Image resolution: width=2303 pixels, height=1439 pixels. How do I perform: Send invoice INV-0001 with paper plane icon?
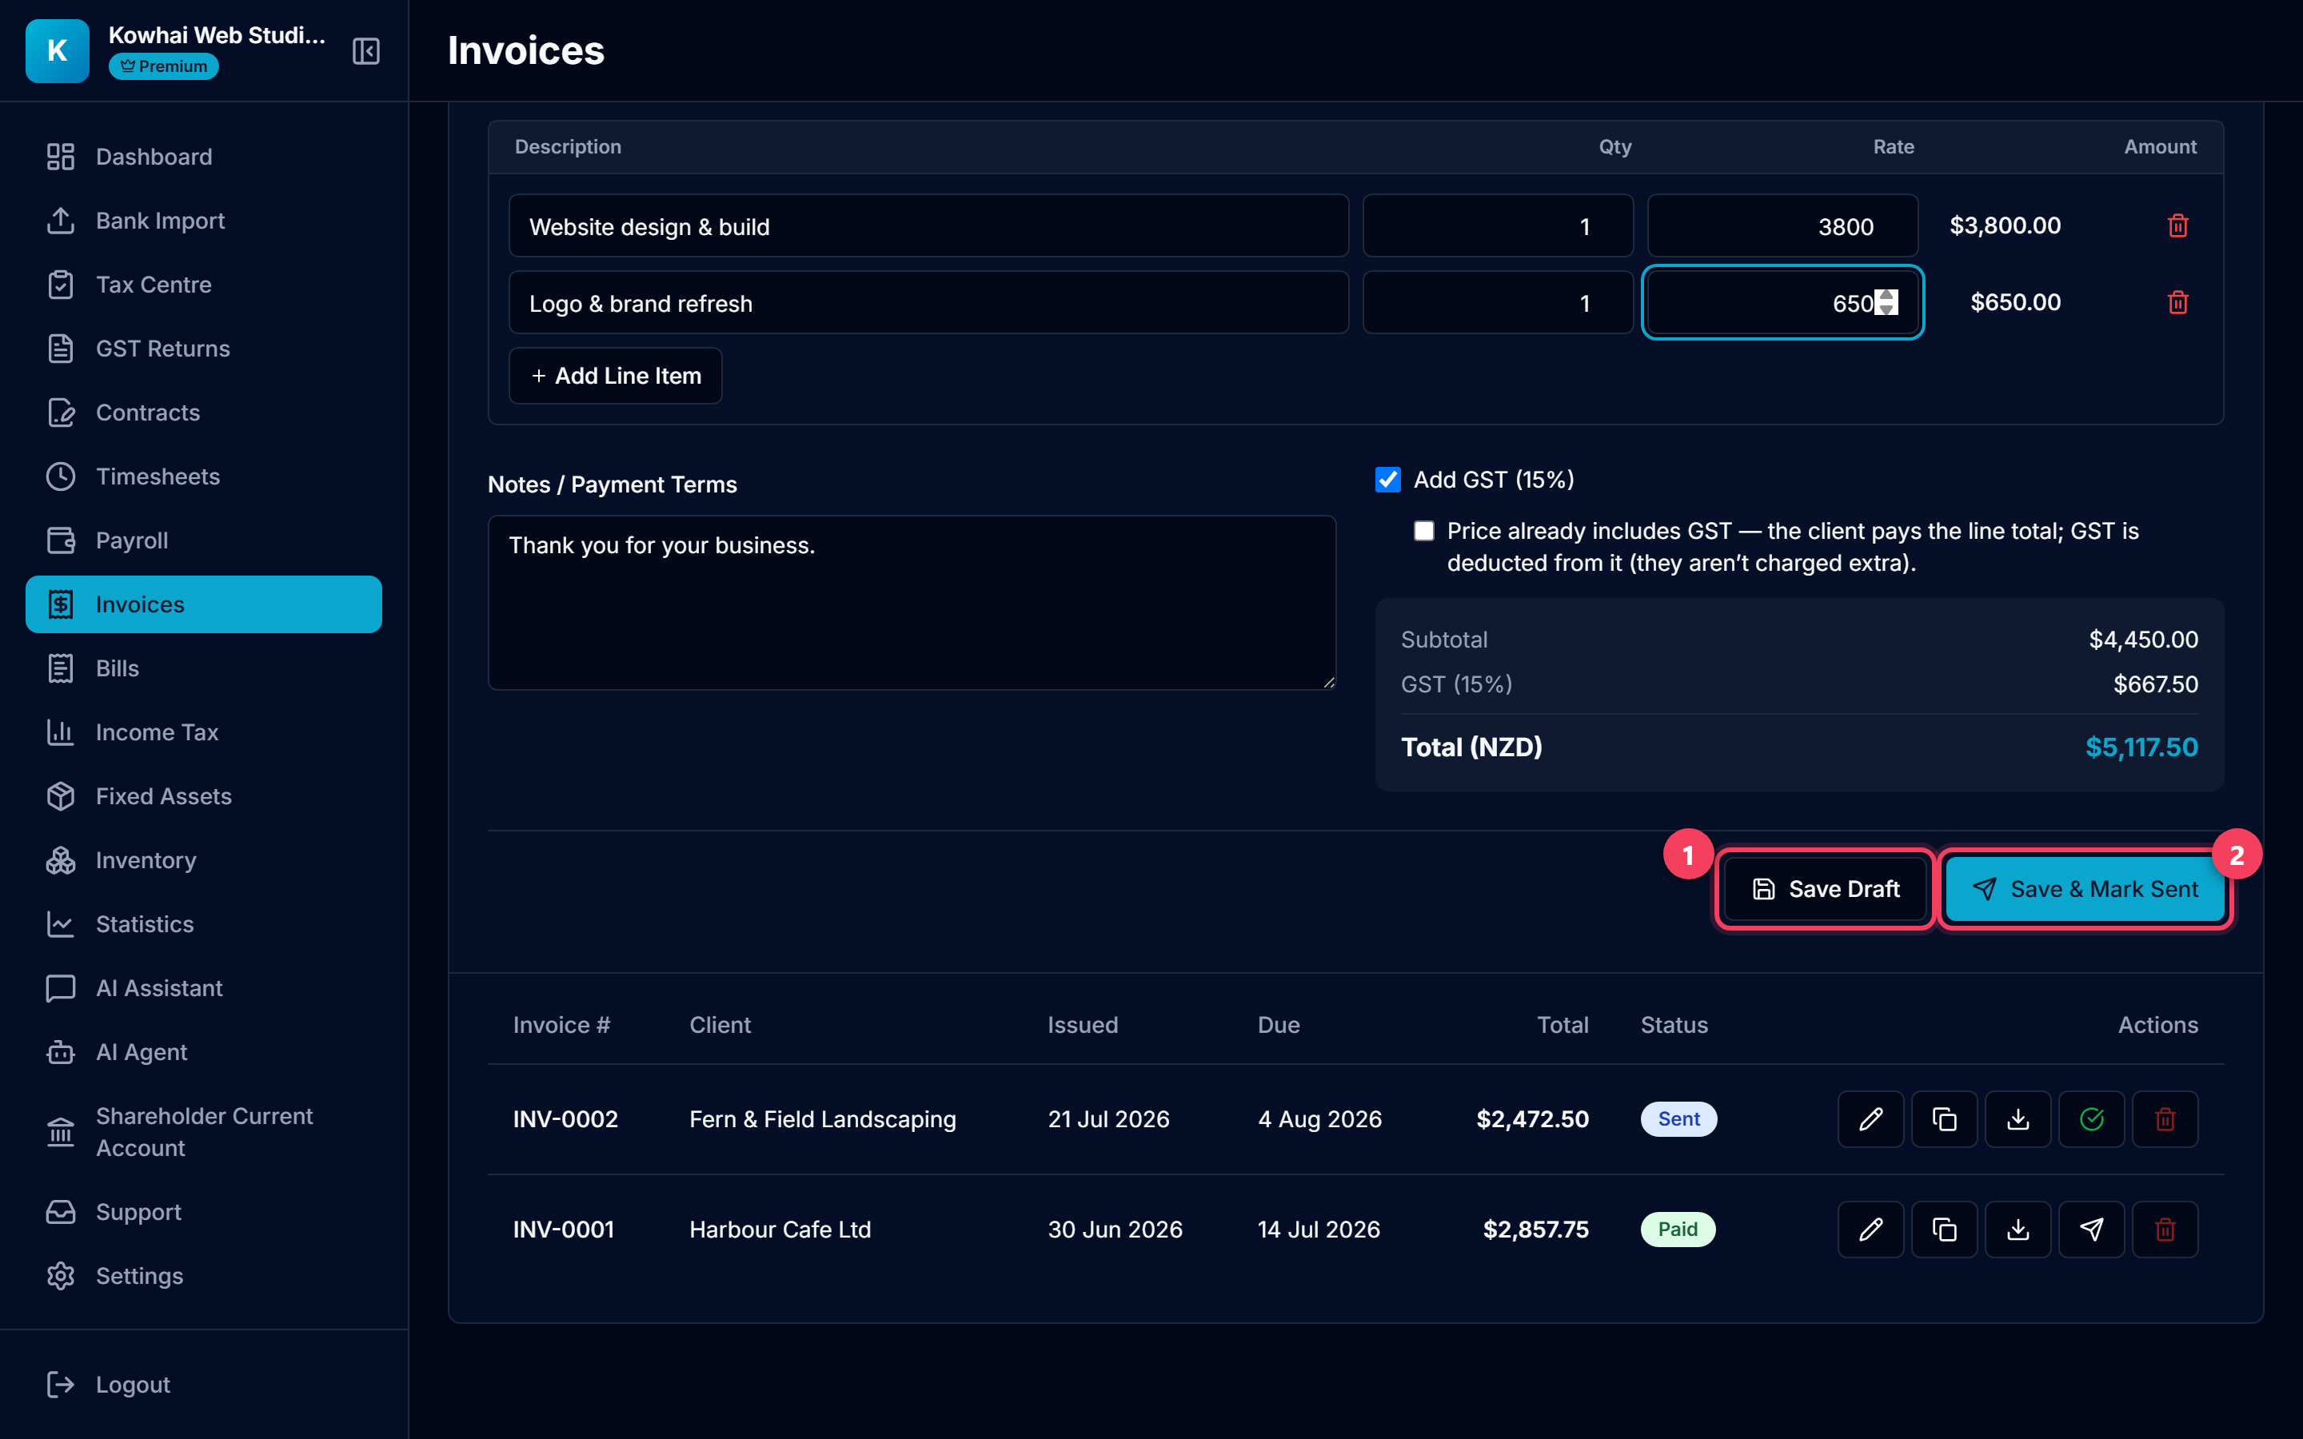[x=2091, y=1230]
